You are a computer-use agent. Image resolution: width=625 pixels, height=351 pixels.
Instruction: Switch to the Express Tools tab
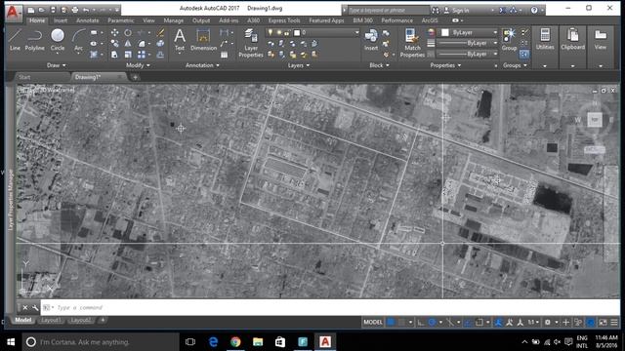click(x=284, y=20)
